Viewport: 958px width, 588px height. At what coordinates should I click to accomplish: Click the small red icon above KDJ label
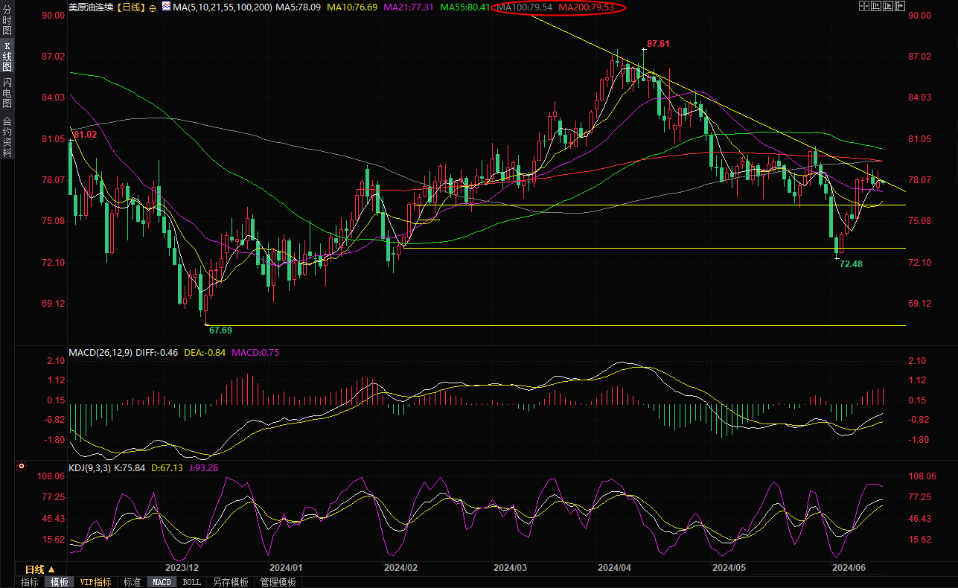pos(21,467)
